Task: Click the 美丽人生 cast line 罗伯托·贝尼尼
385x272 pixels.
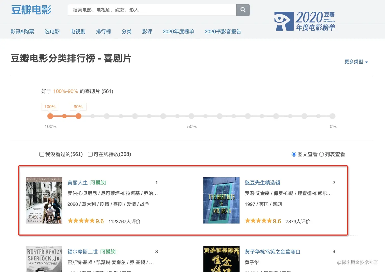Action: click(x=113, y=193)
